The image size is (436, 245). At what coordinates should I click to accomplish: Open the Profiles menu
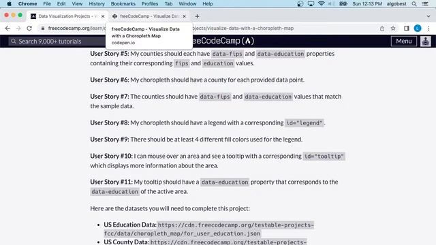pyautogui.click(x=150, y=3)
